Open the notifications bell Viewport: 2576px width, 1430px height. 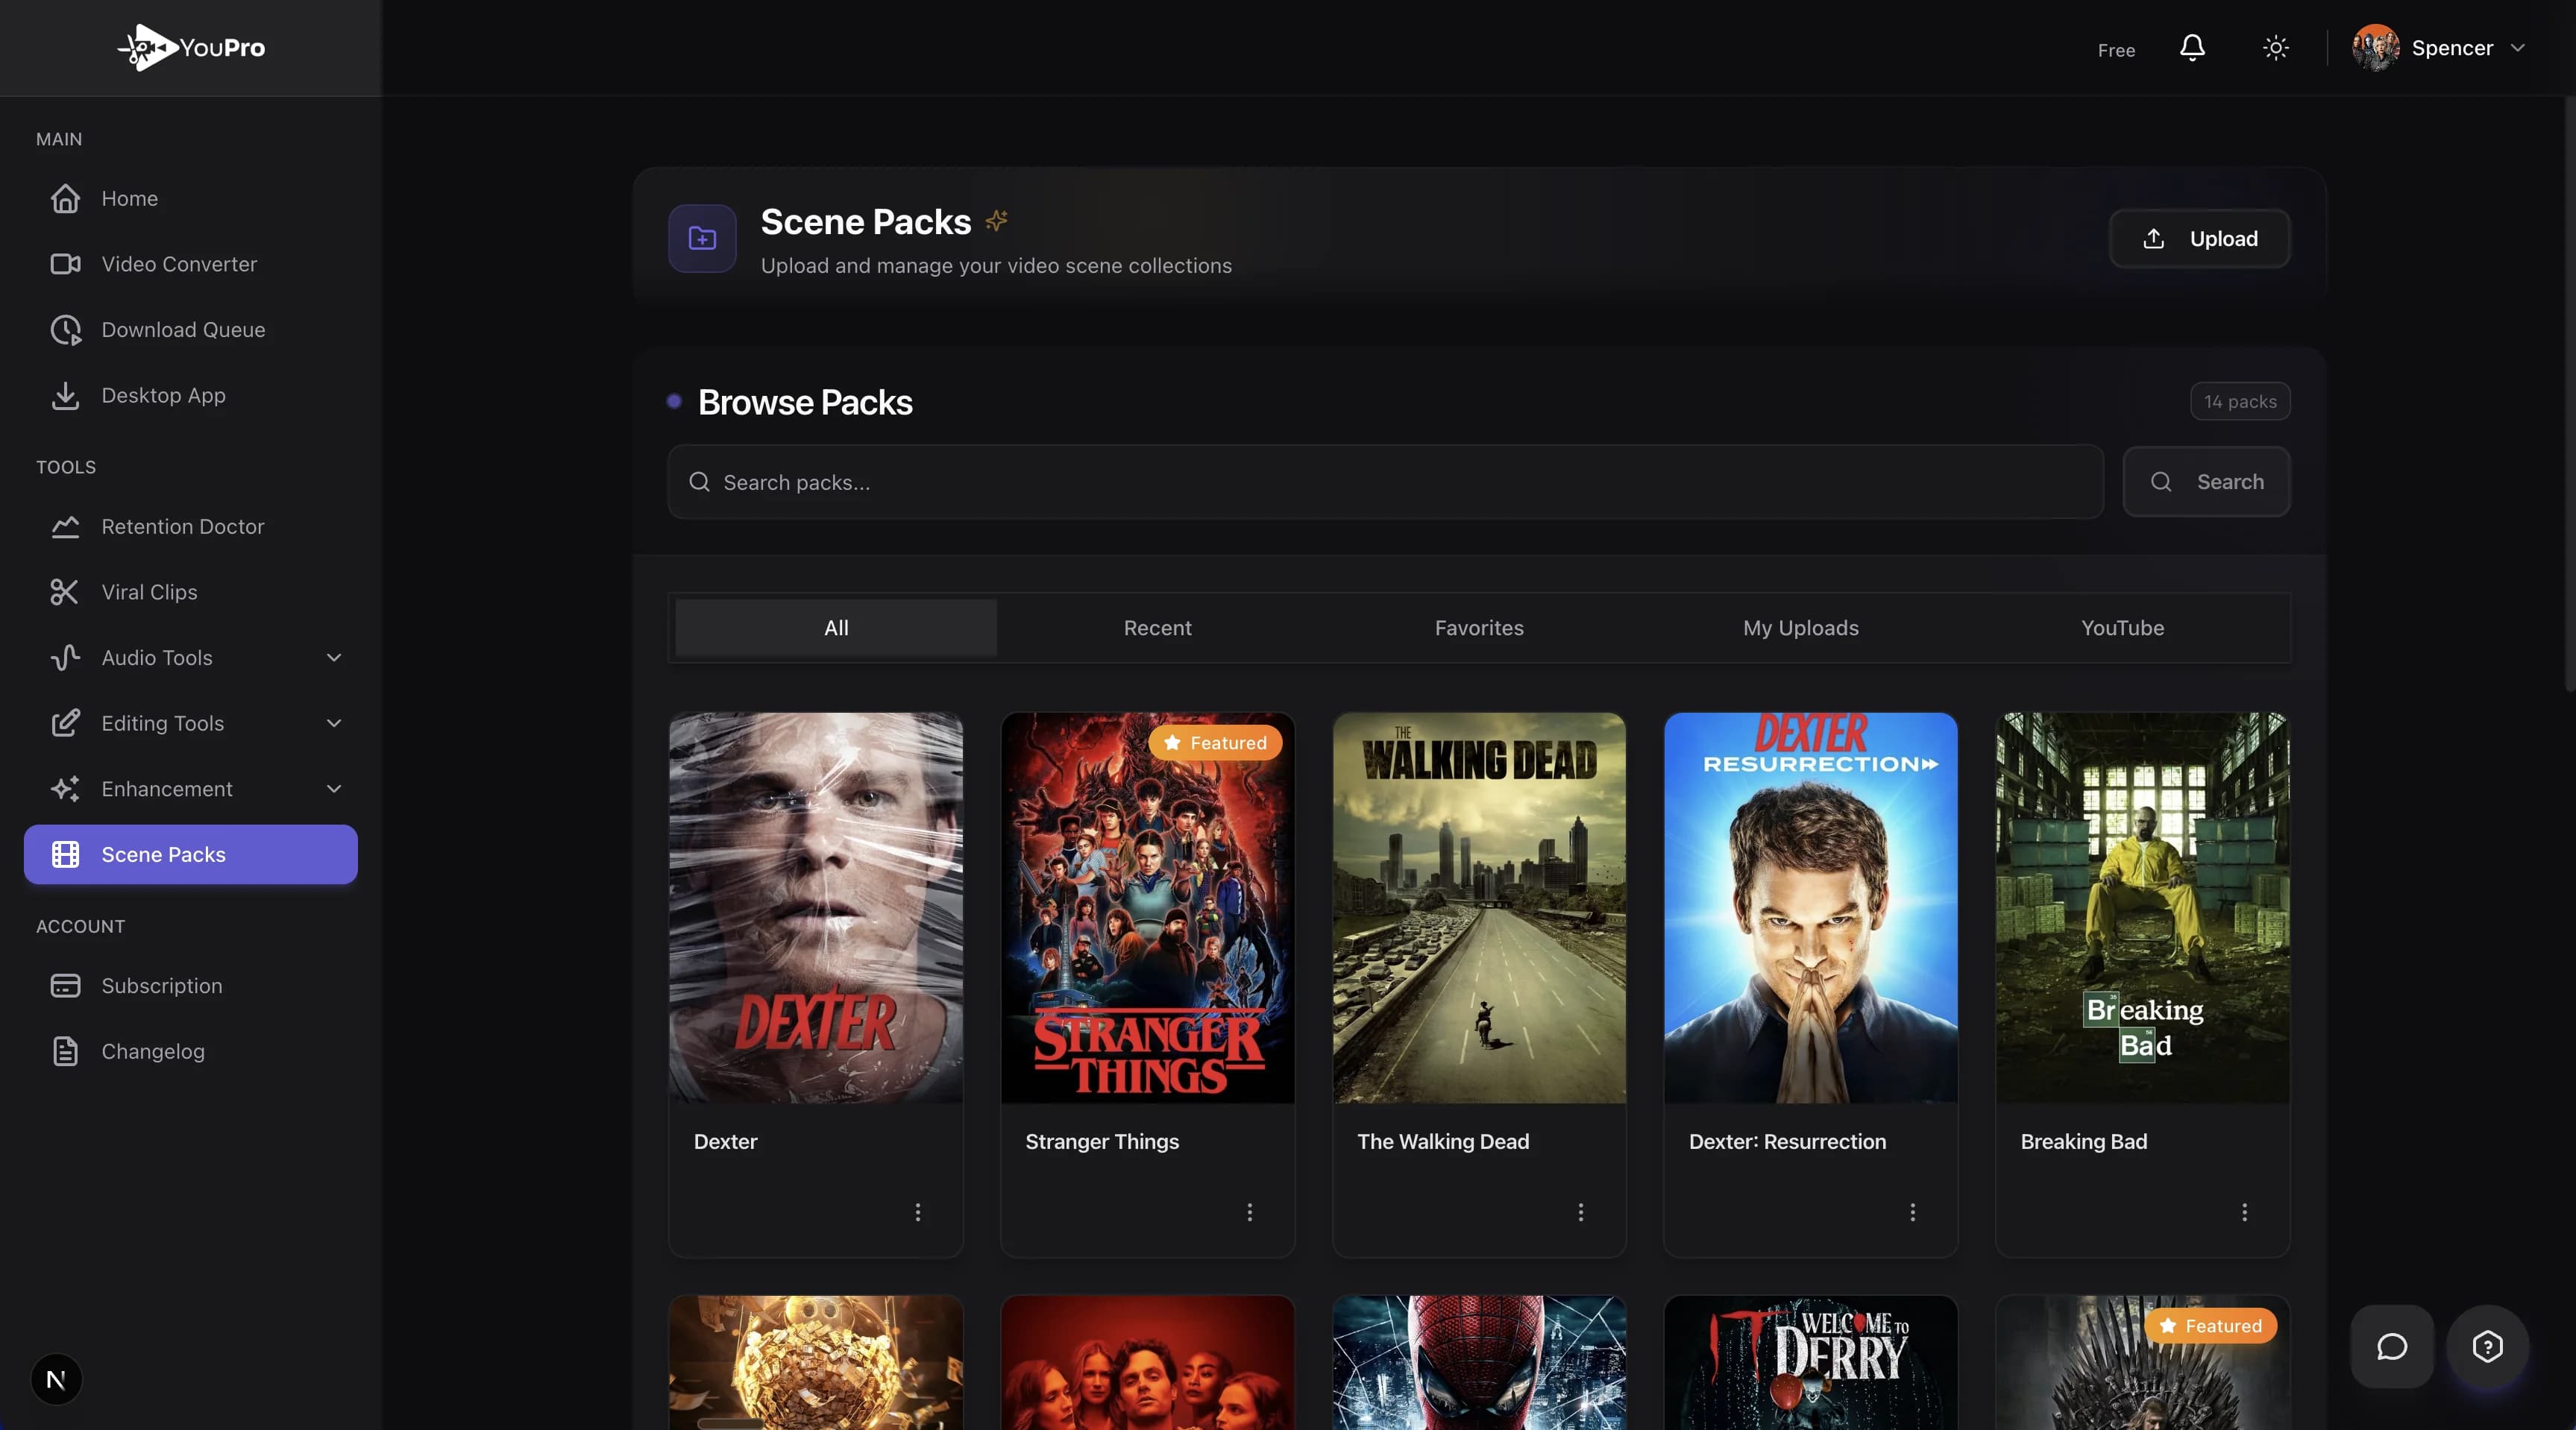pos(2192,48)
